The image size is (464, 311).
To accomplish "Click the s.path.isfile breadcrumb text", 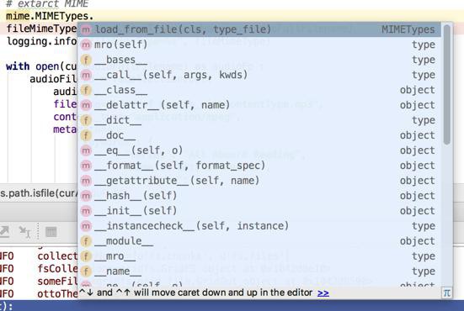I will coord(39,192).
